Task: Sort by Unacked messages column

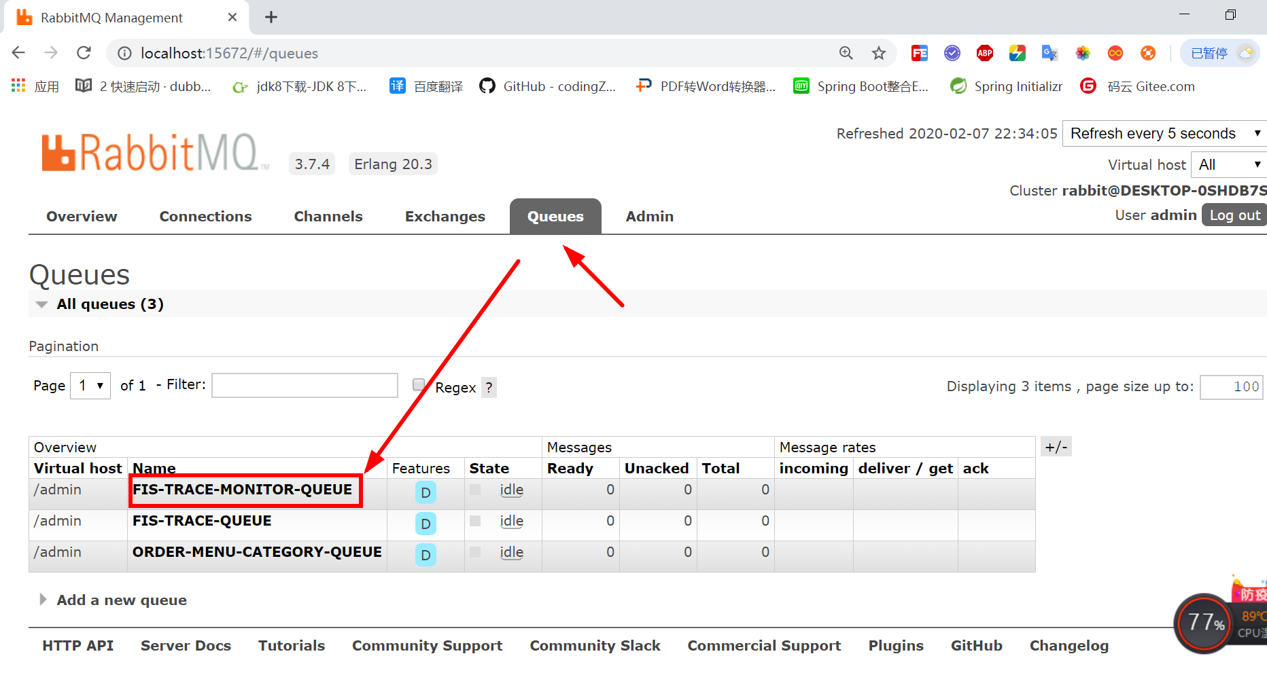Action: [657, 468]
